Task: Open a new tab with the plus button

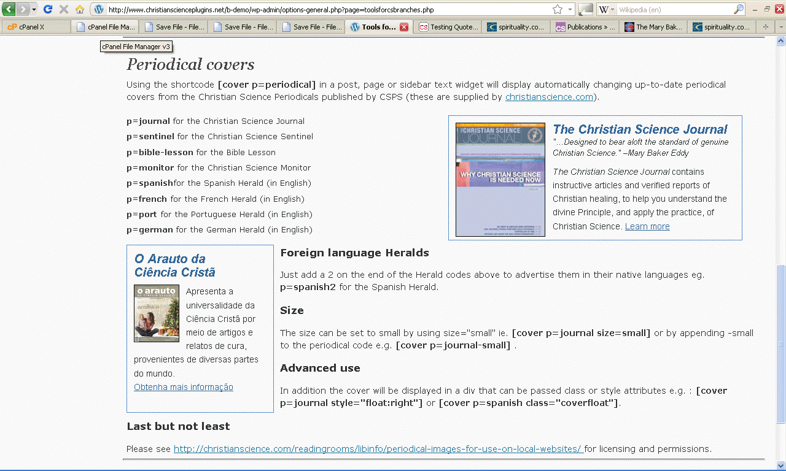Action: [766, 27]
